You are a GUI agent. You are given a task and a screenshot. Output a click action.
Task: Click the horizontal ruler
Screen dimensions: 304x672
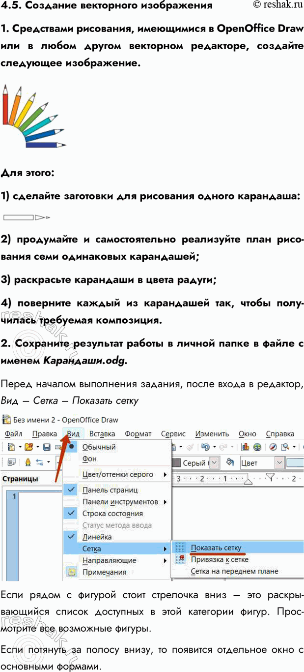click(x=238, y=478)
